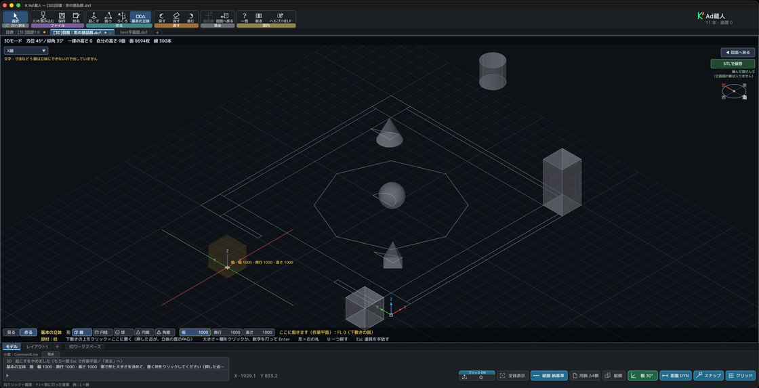This screenshot has height=388, width=759.
Task: Click the 縦横 orientation button
Action: point(614,375)
